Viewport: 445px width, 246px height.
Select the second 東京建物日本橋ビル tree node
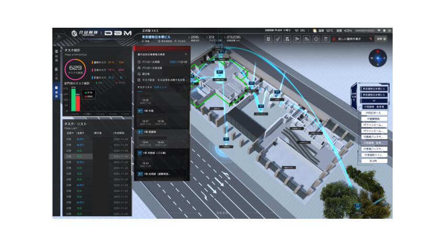pos(374,95)
